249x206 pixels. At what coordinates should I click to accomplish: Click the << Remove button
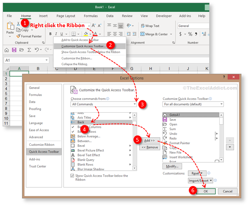[150, 147]
